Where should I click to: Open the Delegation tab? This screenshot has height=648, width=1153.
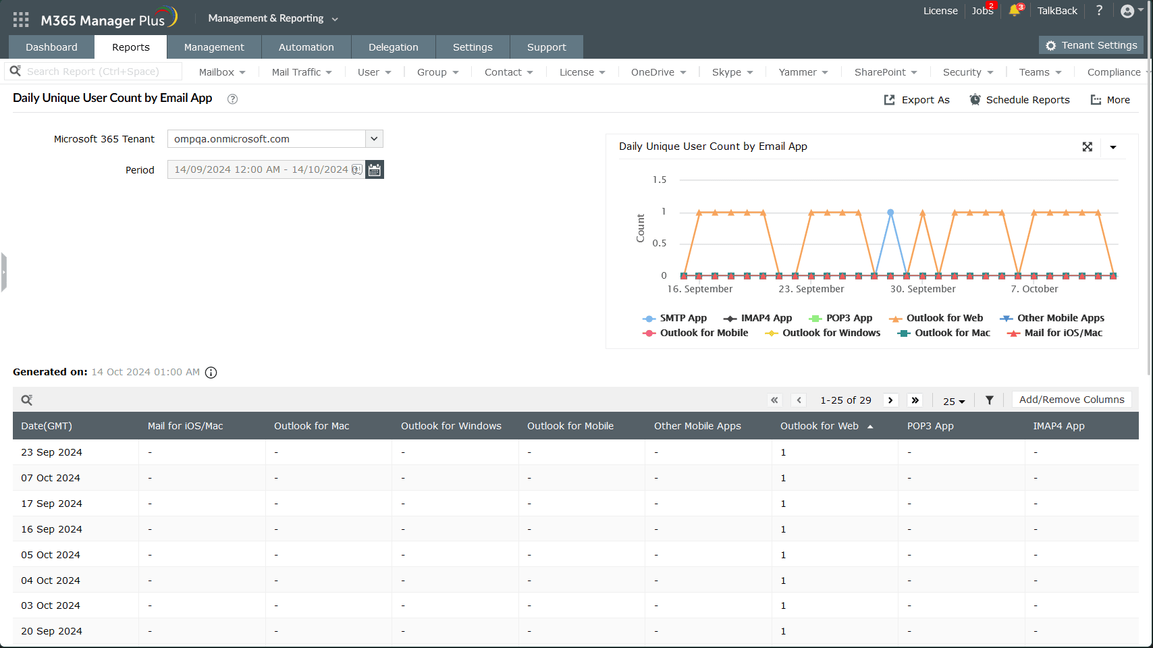coord(393,47)
